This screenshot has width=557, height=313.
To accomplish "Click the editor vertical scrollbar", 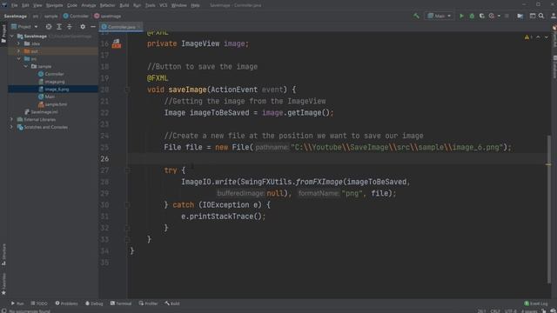I will (x=548, y=210).
